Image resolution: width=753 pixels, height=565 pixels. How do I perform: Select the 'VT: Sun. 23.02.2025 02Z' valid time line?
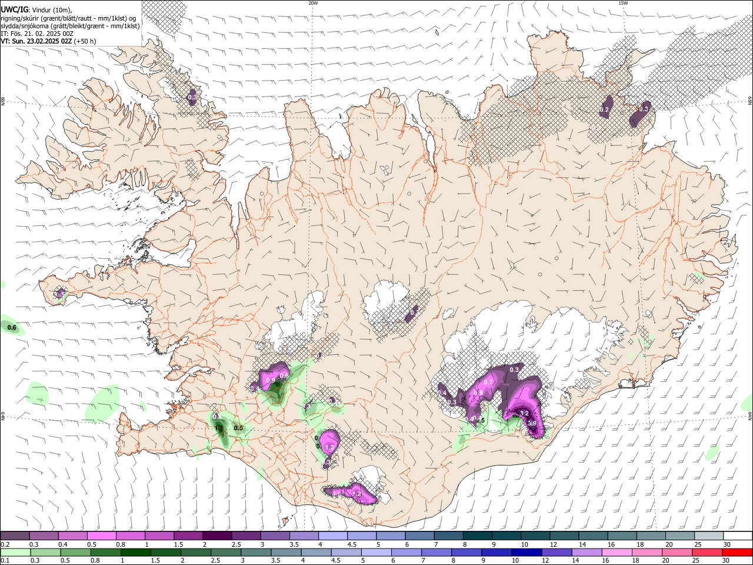click(x=36, y=41)
